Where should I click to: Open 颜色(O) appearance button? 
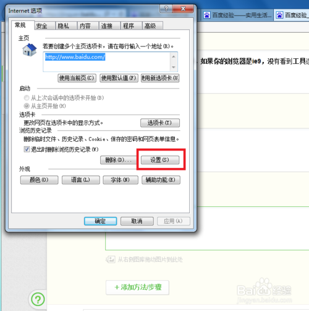(x=39, y=180)
